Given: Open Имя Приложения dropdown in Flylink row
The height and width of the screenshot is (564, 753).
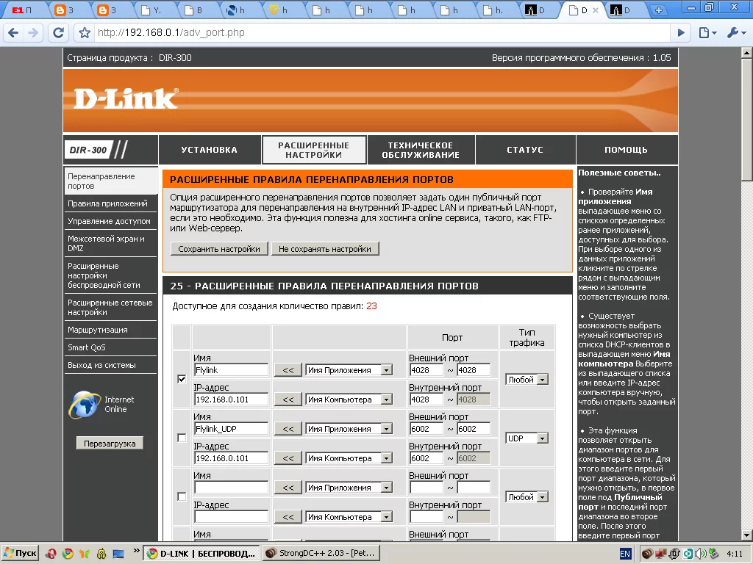Looking at the screenshot, I should pyautogui.click(x=349, y=370).
